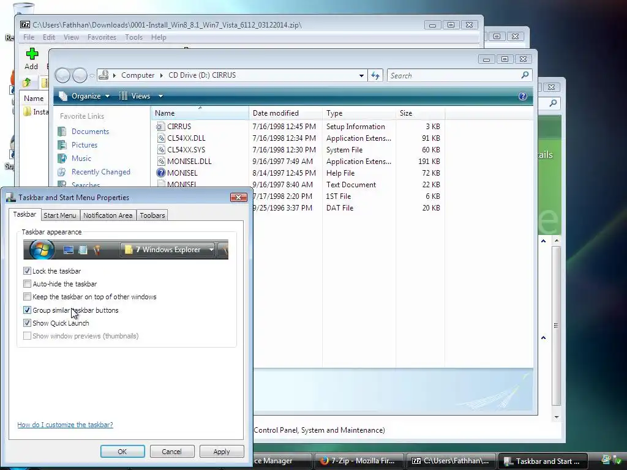Click the Computer breadcrumb in the address bar
This screenshot has height=470, width=627.
tap(138, 75)
